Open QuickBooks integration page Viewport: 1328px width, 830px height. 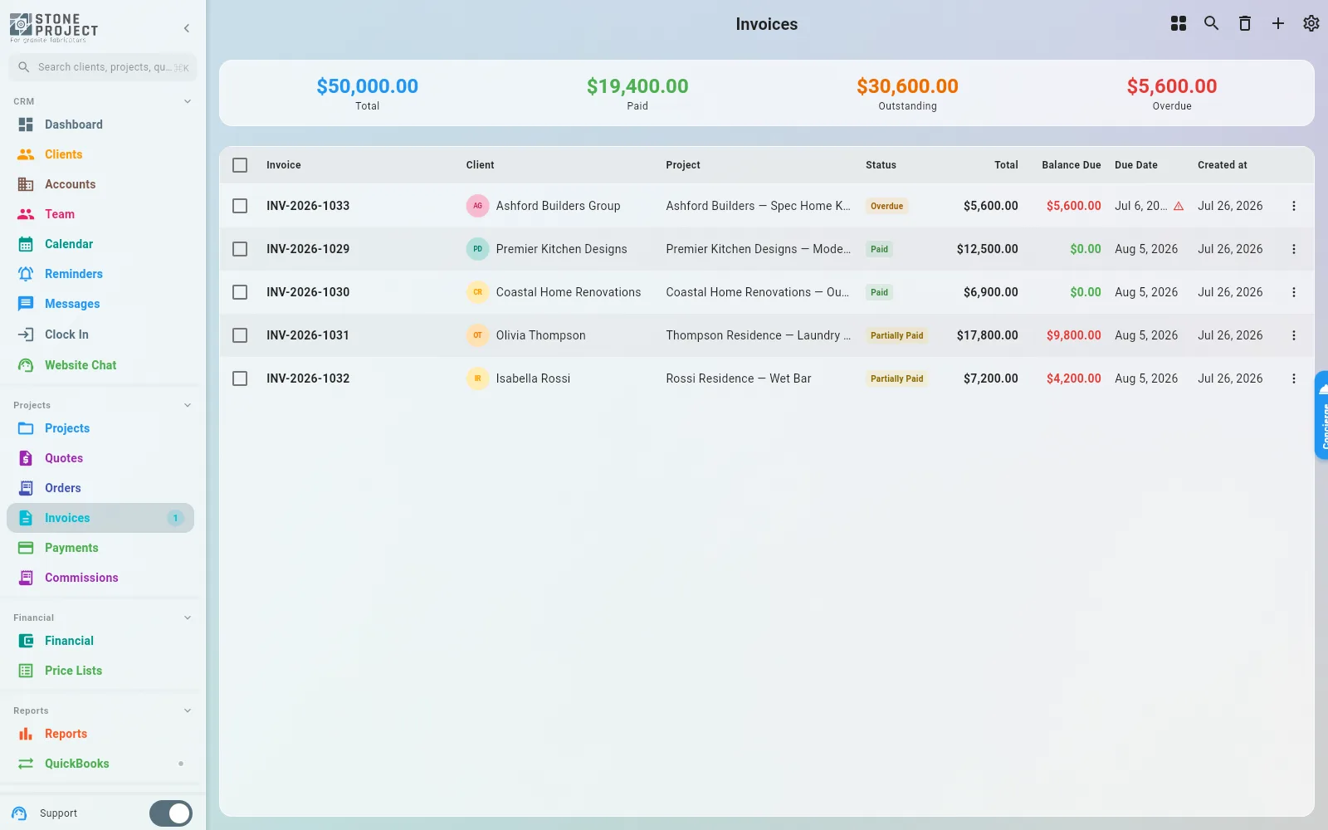point(100,764)
